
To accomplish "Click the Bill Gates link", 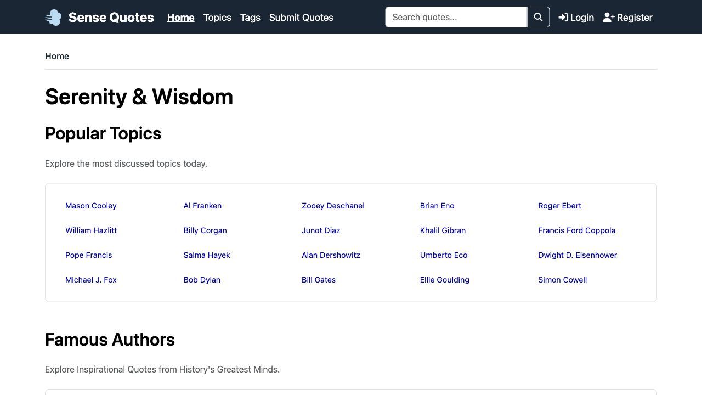I will click(319, 280).
